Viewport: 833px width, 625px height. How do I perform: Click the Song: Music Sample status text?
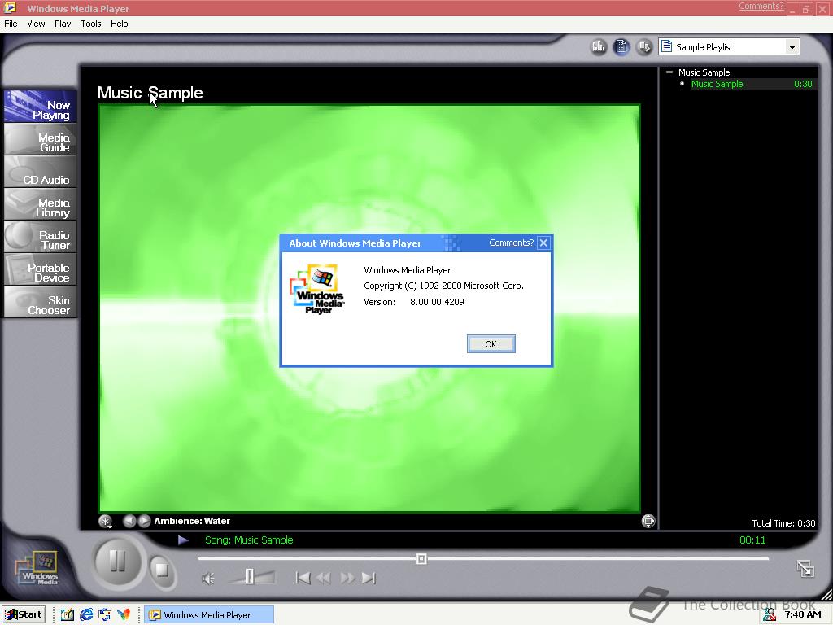[249, 540]
